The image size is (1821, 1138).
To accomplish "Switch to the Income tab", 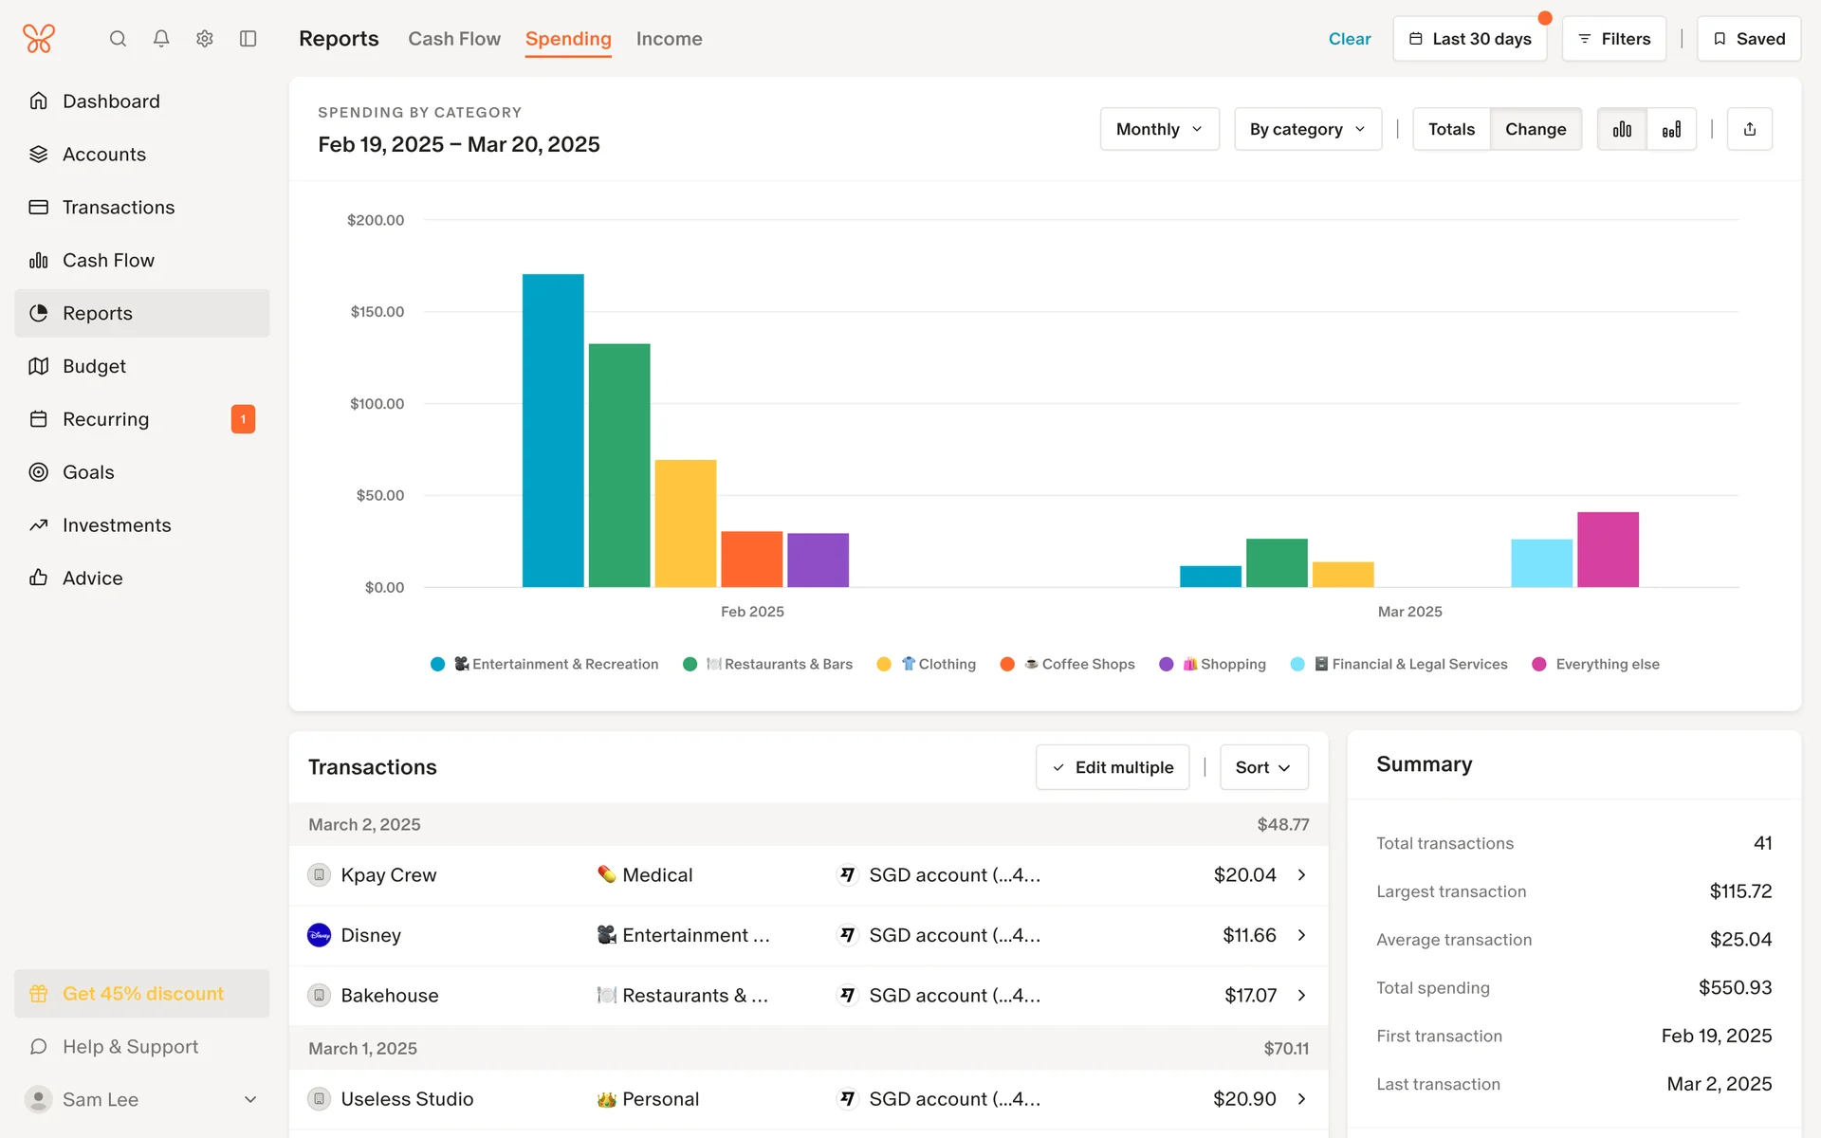I will tap(669, 39).
